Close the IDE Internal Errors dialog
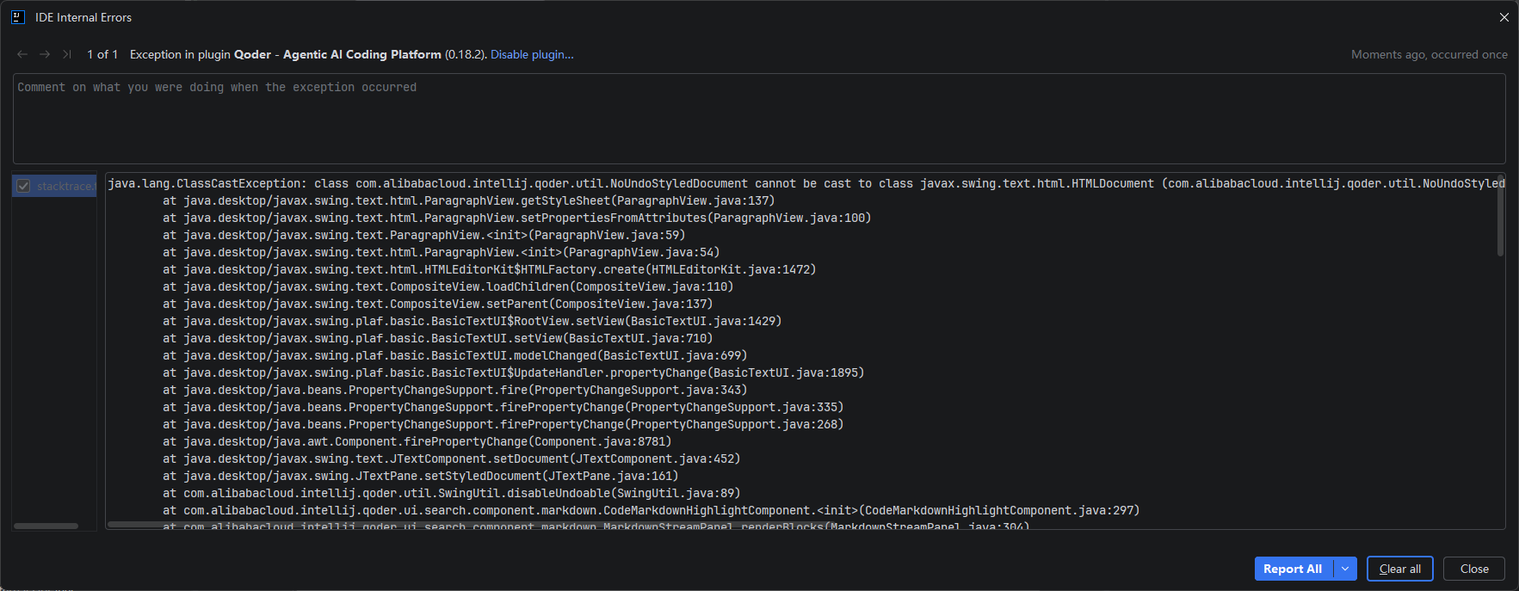Image resolution: width=1519 pixels, height=591 pixels. (1504, 17)
